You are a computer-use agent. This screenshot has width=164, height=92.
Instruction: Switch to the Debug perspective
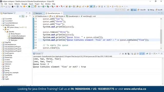coord(151,10)
